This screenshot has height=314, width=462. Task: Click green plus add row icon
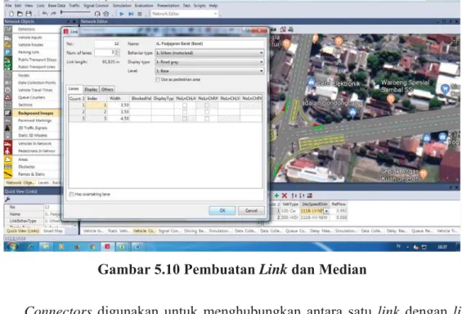(276, 195)
